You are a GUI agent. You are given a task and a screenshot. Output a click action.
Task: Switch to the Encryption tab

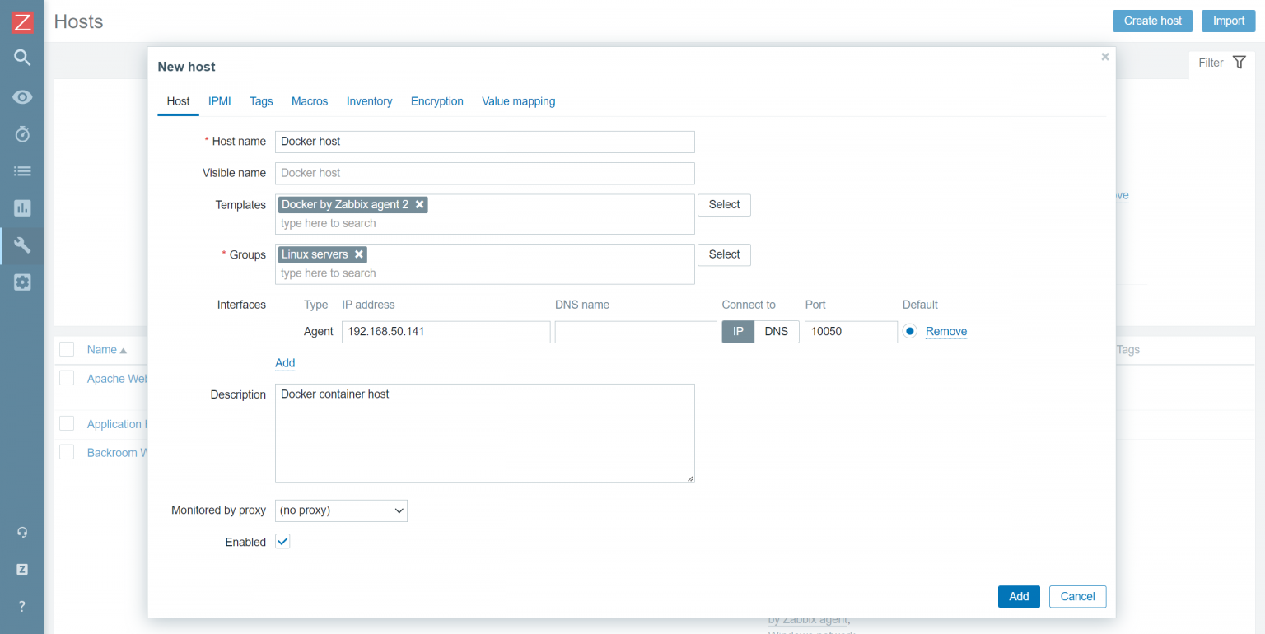[436, 101]
